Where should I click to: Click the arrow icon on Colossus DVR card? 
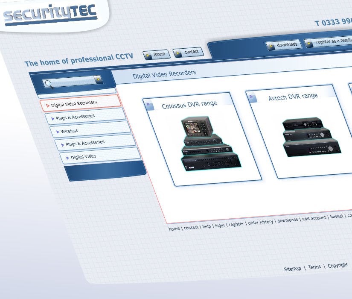click(x=148, y=104)
